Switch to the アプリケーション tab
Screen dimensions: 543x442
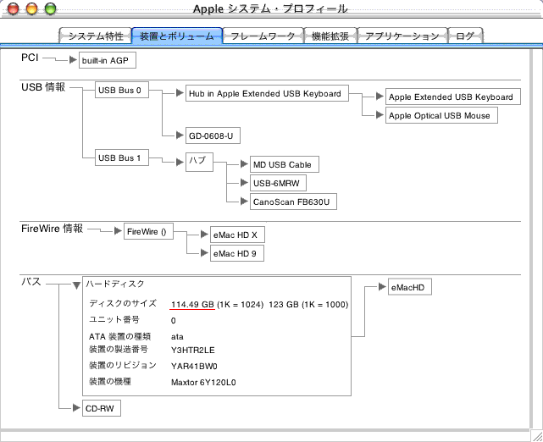pos(402,36)
